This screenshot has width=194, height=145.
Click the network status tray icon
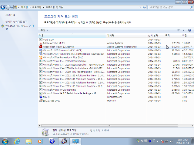[x=167, y=141]
